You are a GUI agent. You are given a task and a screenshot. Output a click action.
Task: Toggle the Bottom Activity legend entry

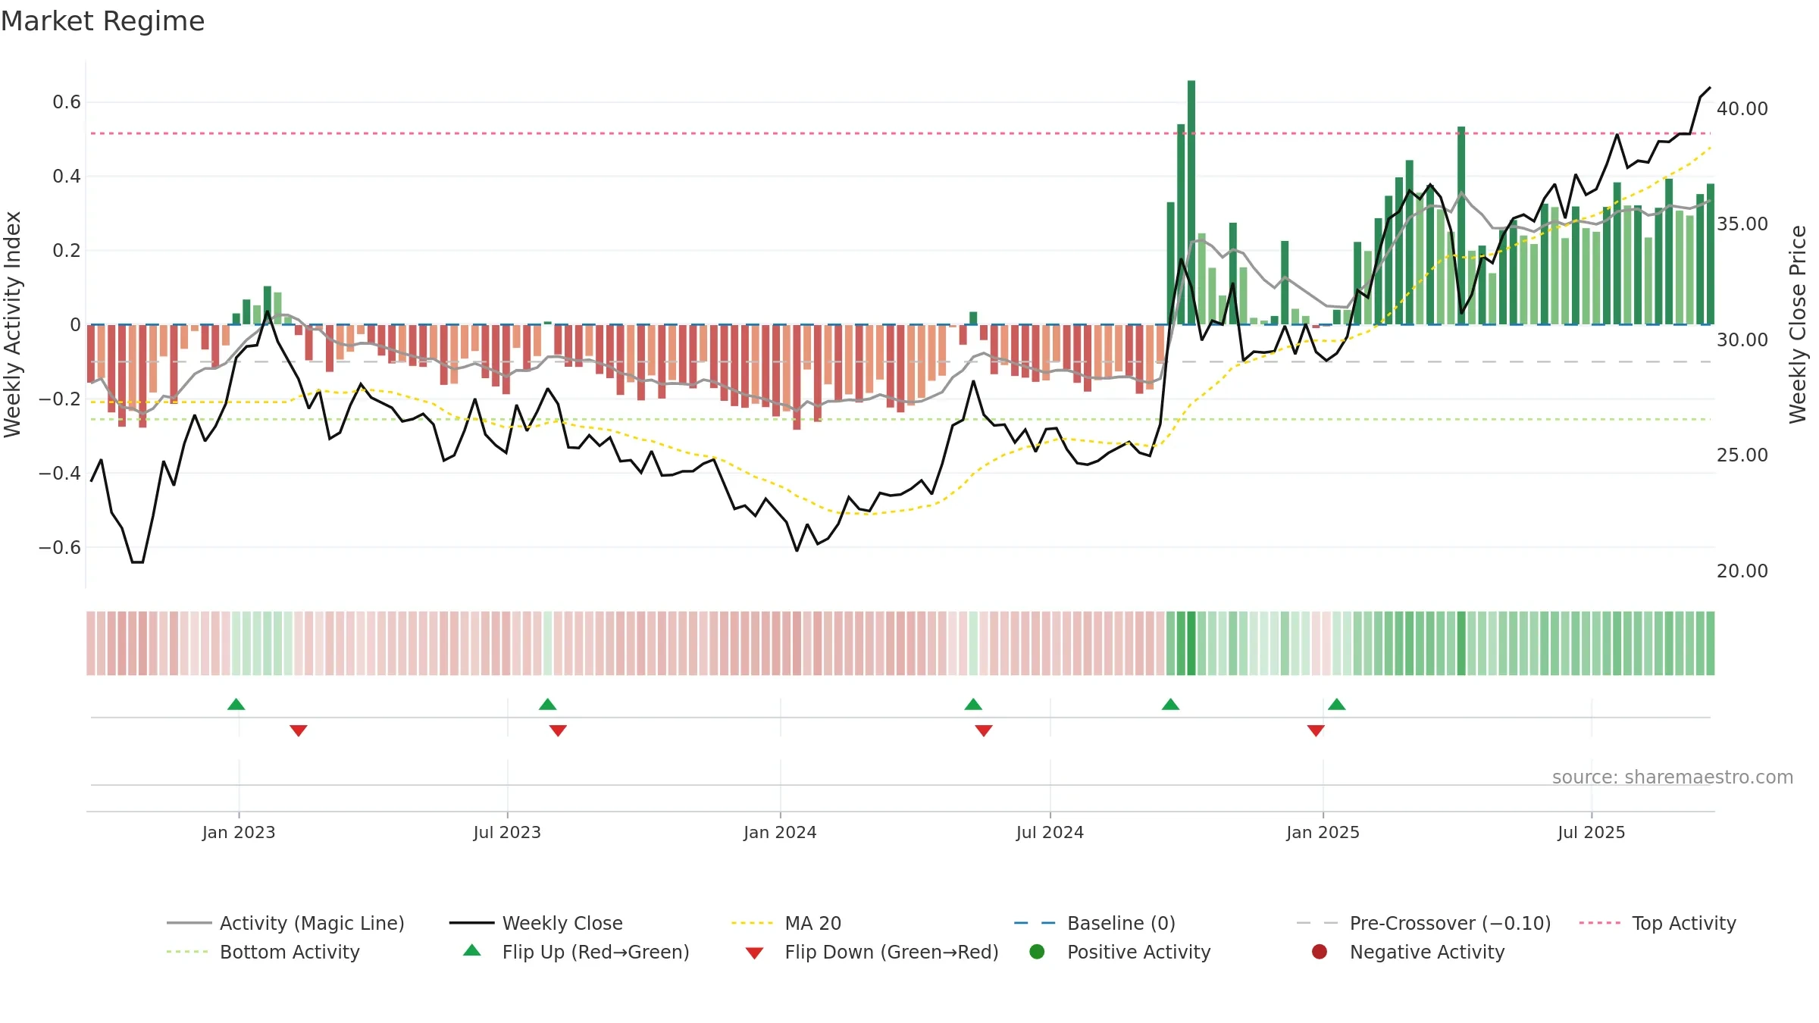point(263,952)
